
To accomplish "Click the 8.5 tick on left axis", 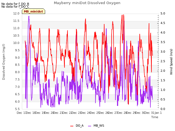I will (x=17, y=65).
